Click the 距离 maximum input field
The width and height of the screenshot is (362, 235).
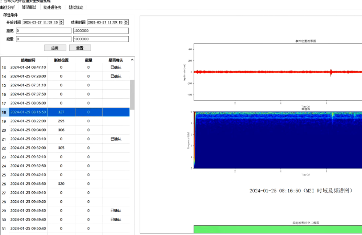click(x=101, y=31)
